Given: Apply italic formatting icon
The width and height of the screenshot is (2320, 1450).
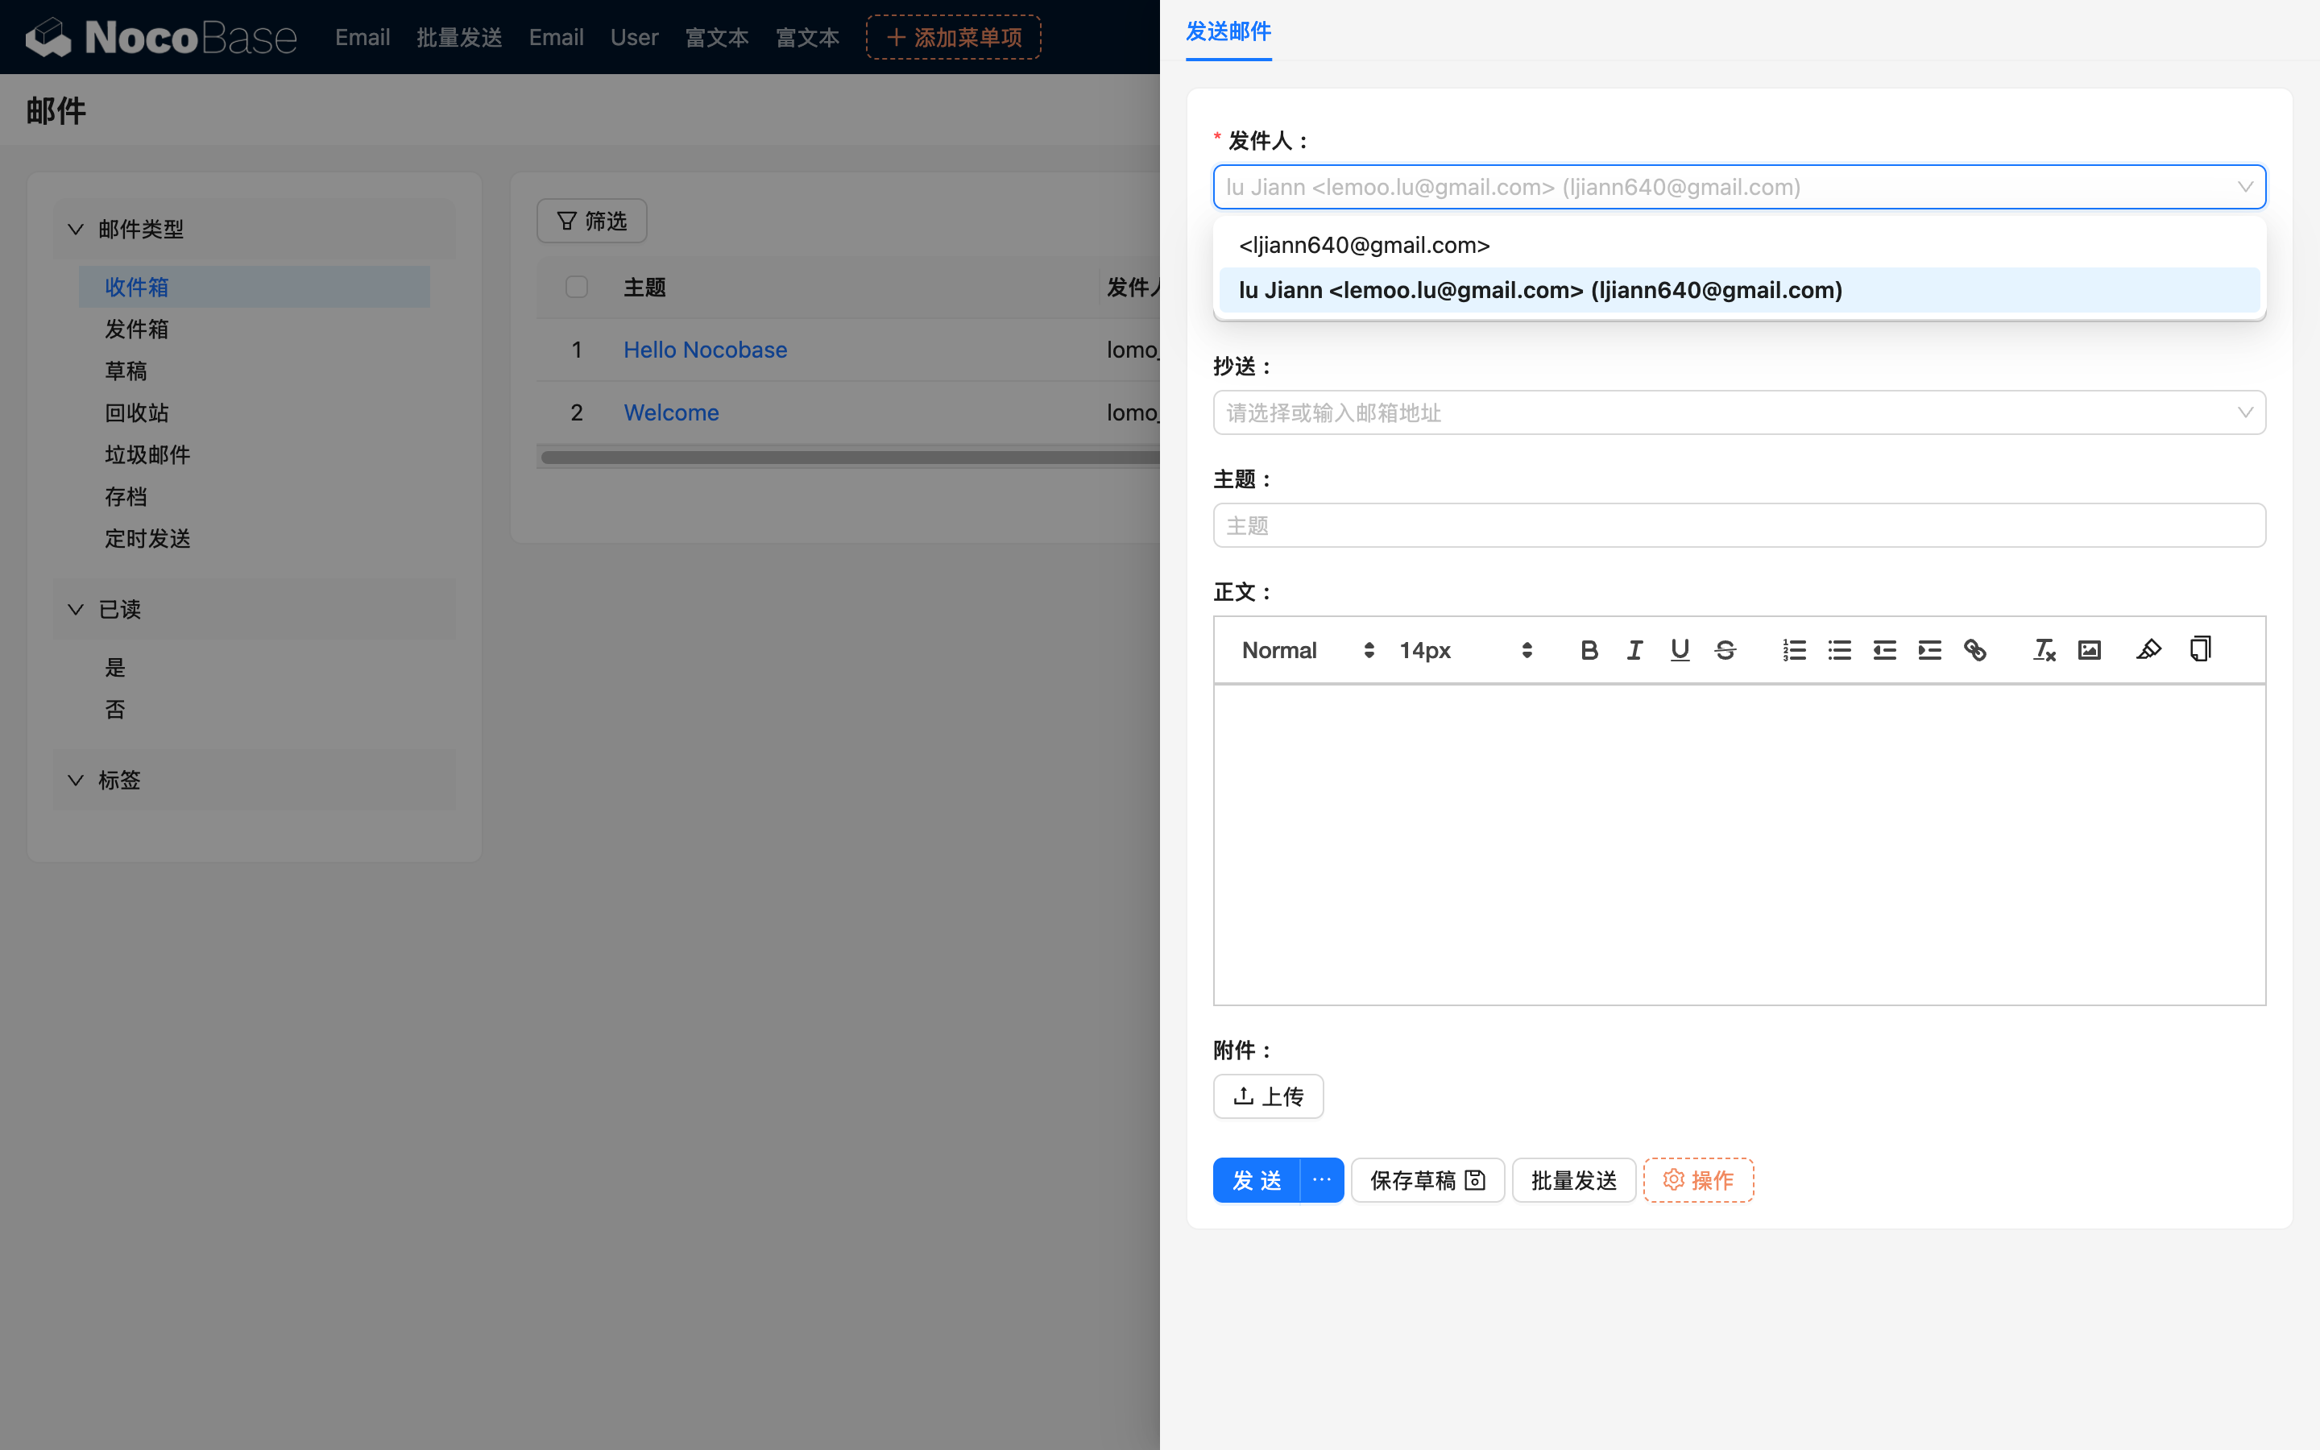Looking at the screenshot, I should pos(1634,650).
